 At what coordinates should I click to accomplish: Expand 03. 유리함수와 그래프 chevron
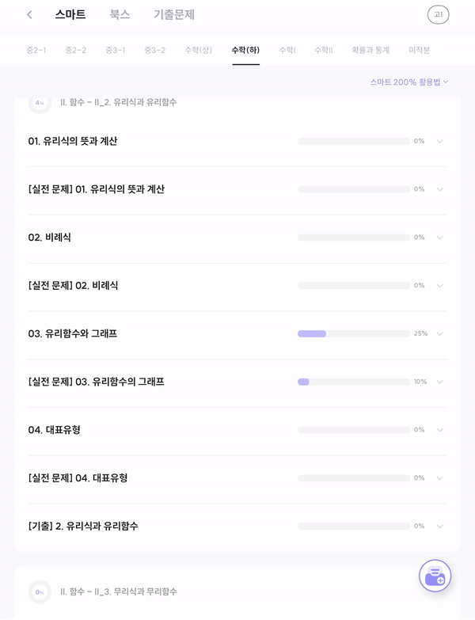pyautogui.click(x=439, y=333)
